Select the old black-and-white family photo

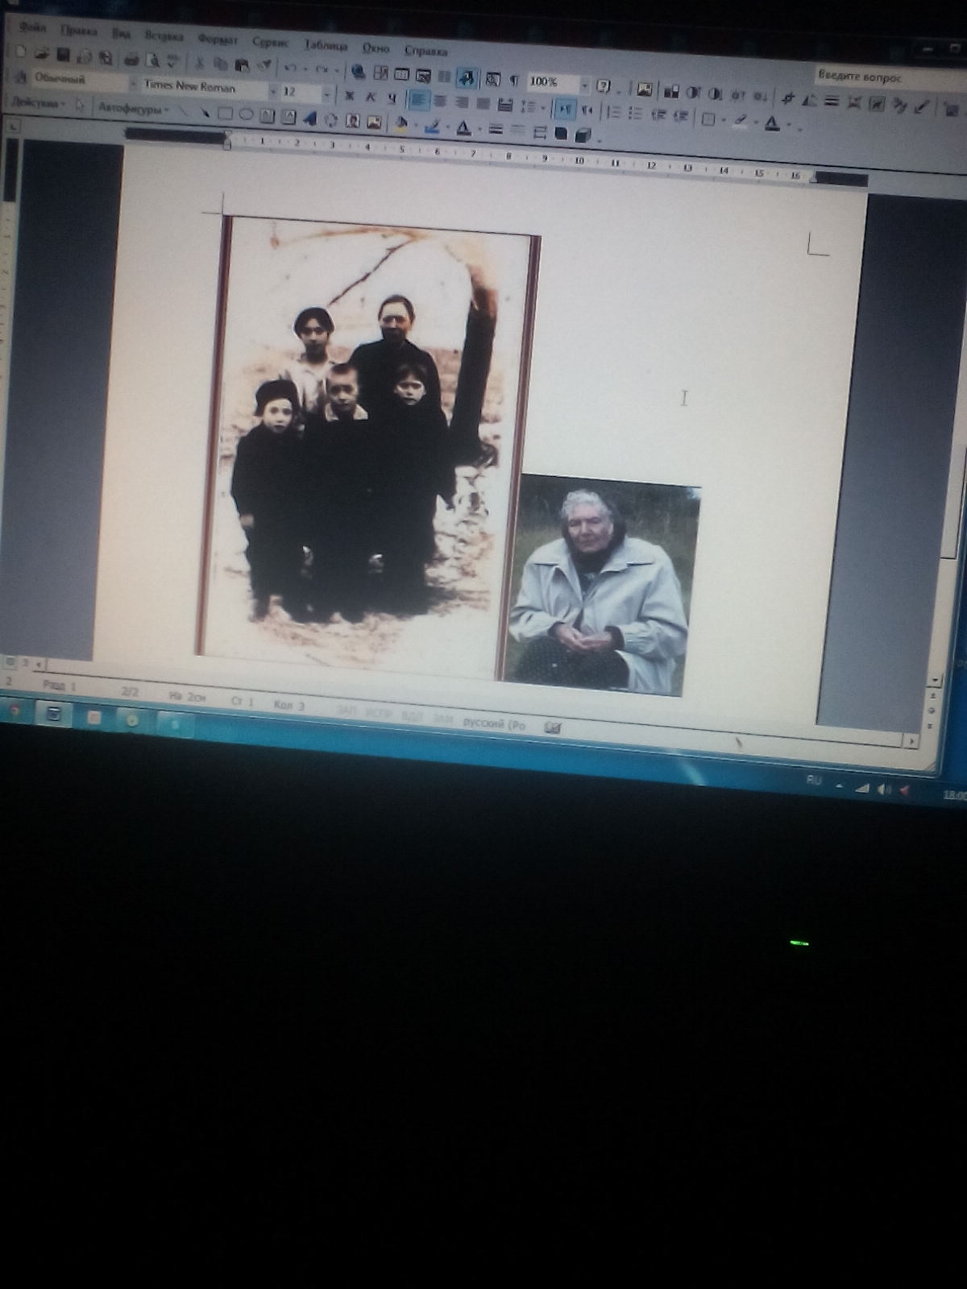[367, 446]
